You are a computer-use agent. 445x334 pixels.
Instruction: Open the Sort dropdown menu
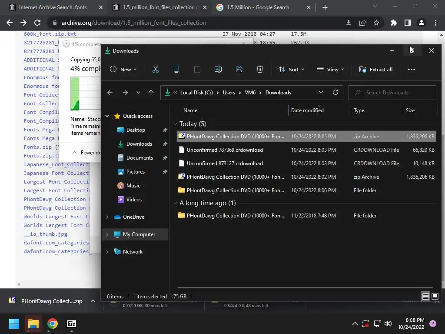[x=292, y=69]
